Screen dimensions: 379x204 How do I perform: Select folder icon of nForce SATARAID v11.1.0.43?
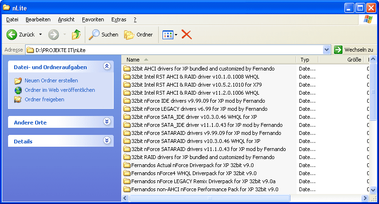tap(126, 149)
